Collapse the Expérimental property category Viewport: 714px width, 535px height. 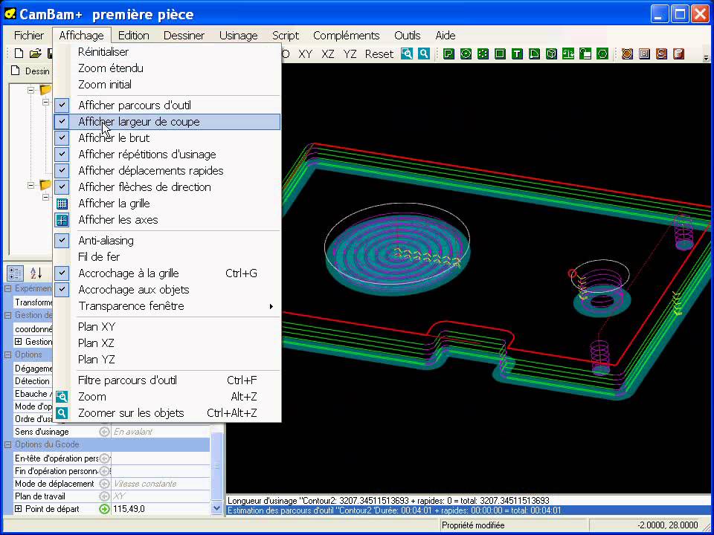coord(7,288)
